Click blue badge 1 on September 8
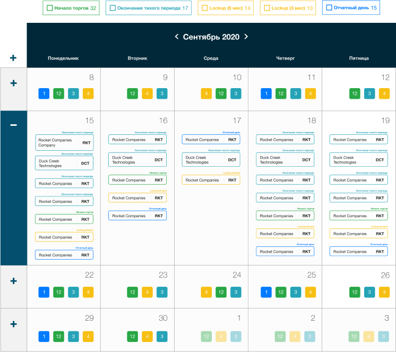Screen dimensions: 396x352 pos(44,94)
